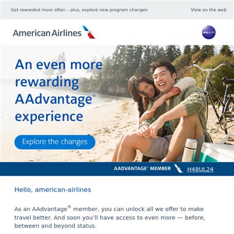Click the 'Hello, american-airlines' greeting

click(x=53, y=190)
